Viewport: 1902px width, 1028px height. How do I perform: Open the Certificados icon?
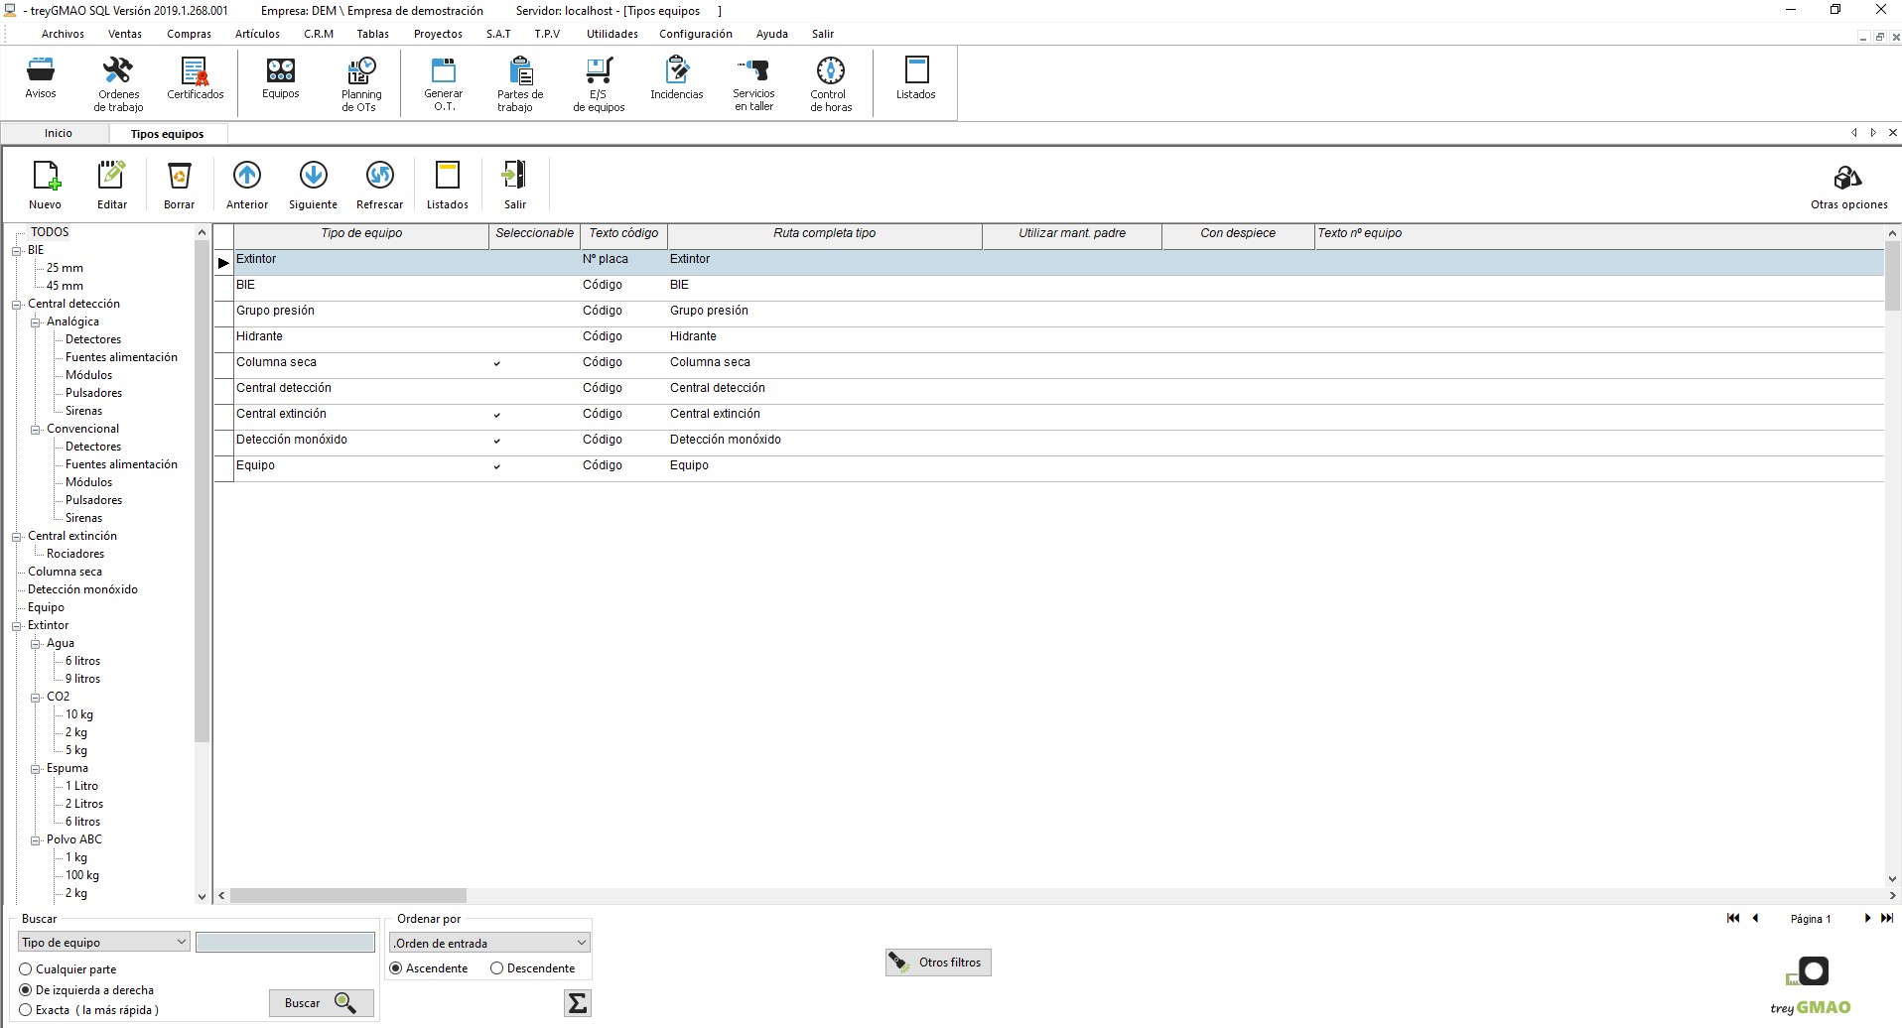point(195,78)
